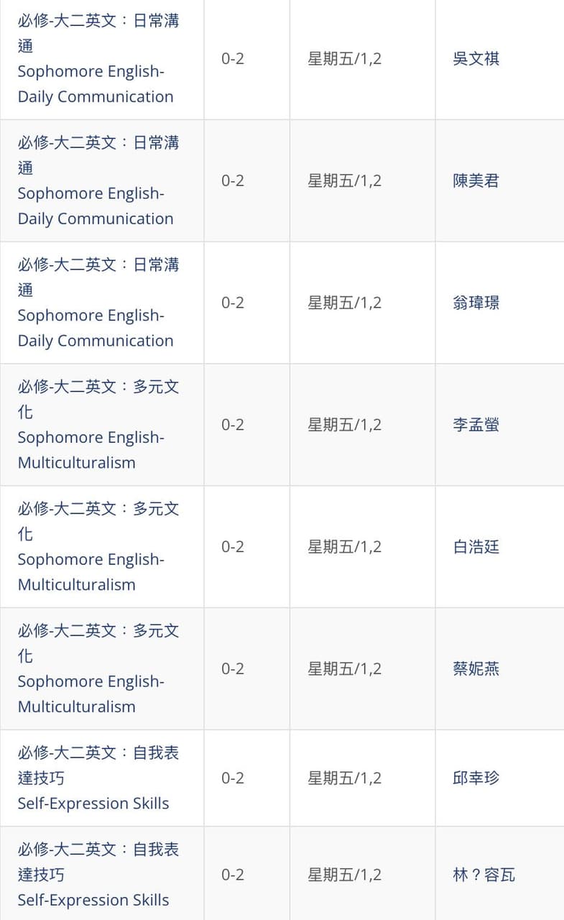Select instructor name 陳美君
Viewport: 564px width, 920px height.
tap(476, 181)
